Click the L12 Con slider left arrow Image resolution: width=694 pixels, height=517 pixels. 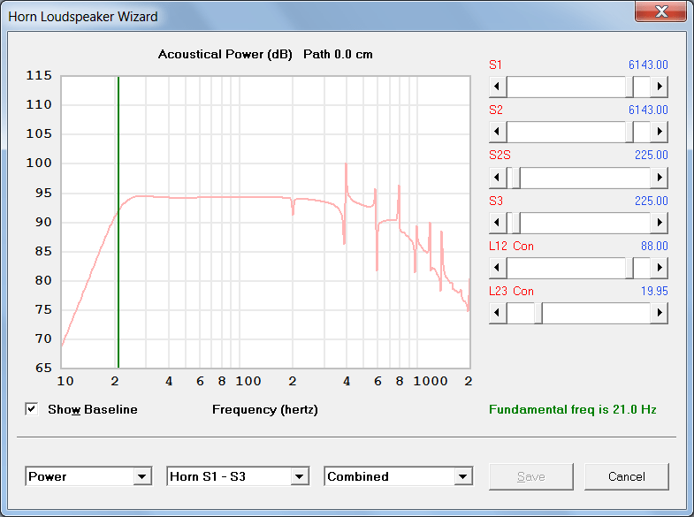[498, 268]
